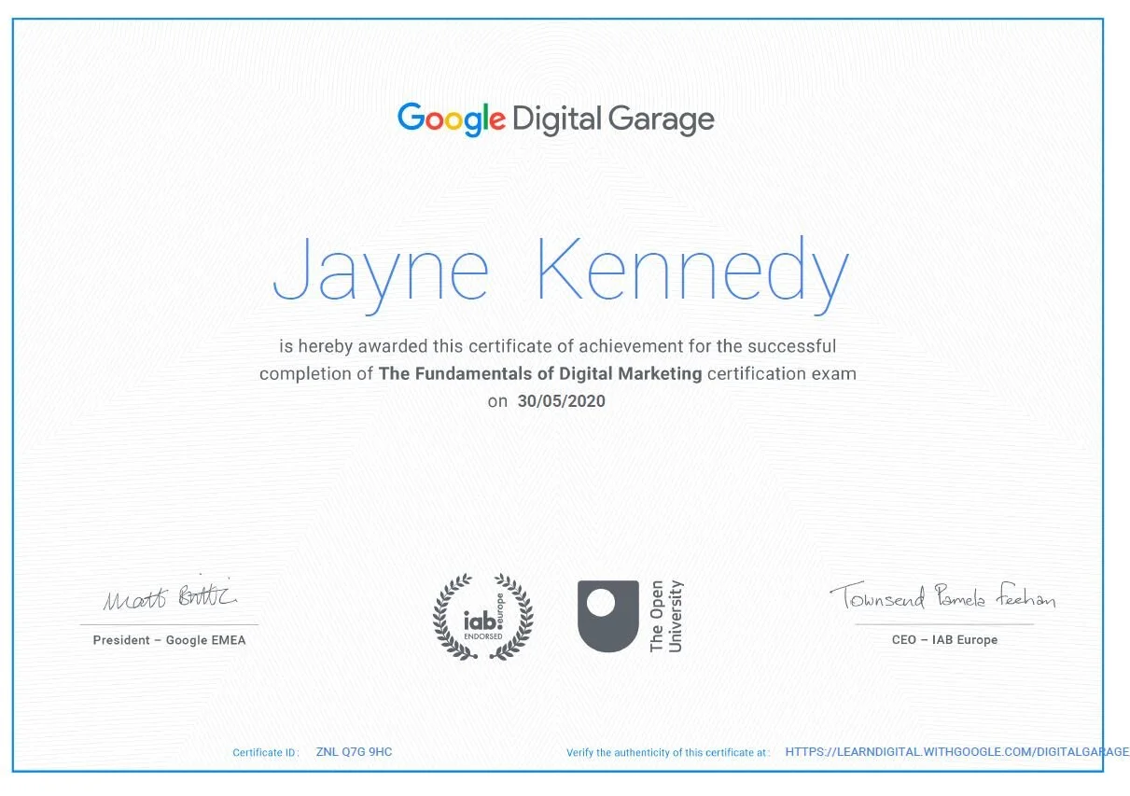The height and width of the screenshot is (796, 1130).
Task: Click the 'Digital Garage' wordmark
Action: [x=615, y=119]
